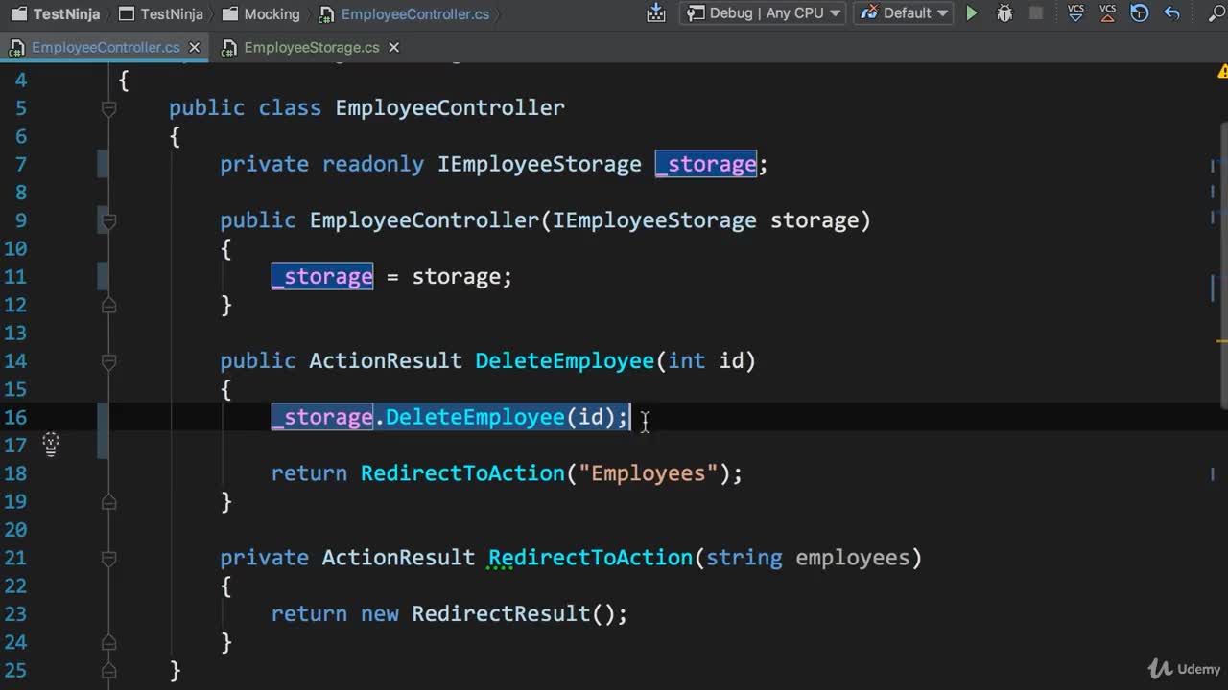This screenshot has width=1228, height=690.
Task: Click TestNinja solution folder icon in breadcrumb
Action: [18, 14]
